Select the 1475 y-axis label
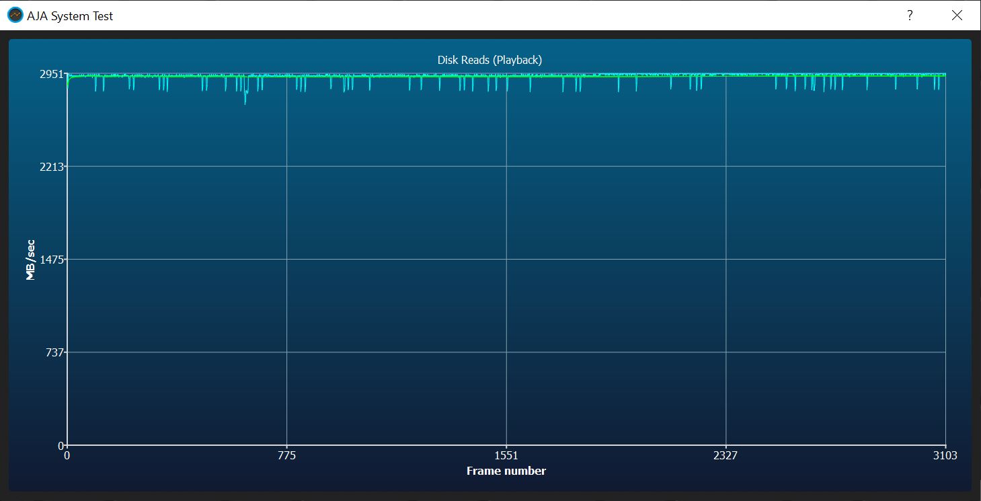This screenshot has width=981, height=501. (53, 259)
